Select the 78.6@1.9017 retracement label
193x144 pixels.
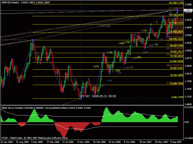tap(177, 52)
